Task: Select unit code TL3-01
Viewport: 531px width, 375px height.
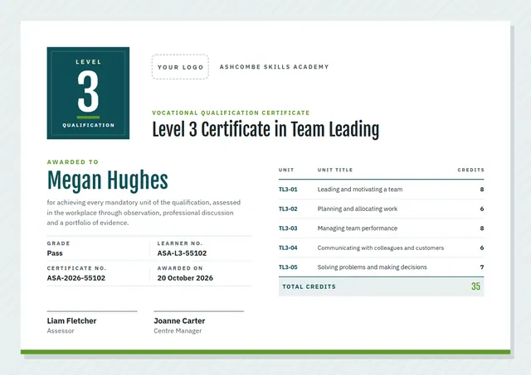Action: [x=288, y=190]
